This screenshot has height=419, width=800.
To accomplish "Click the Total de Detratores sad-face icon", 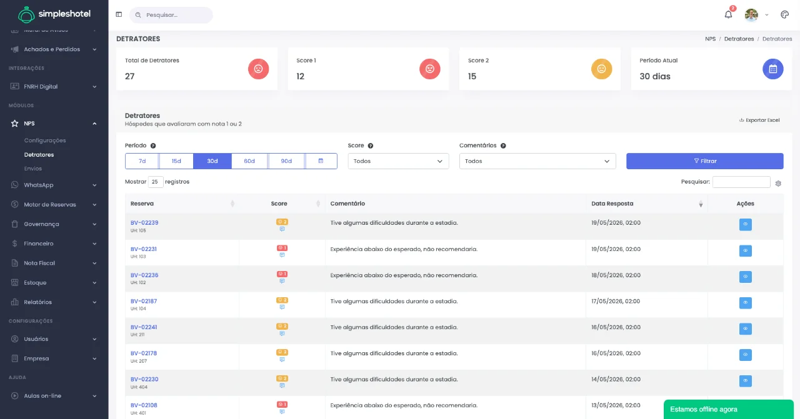I will [x=258, y=69].
